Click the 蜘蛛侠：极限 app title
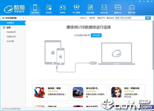This screenshot has width=154, height=111. [x=54, y=88]
